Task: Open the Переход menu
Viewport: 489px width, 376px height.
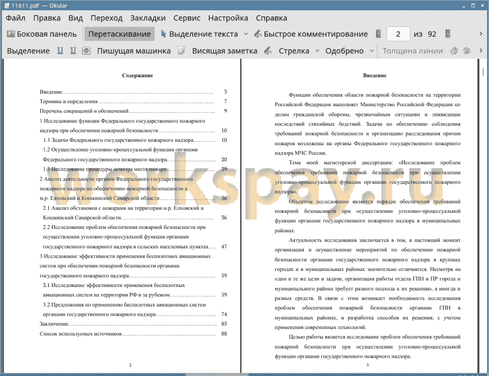Action: tap(106, 18)
